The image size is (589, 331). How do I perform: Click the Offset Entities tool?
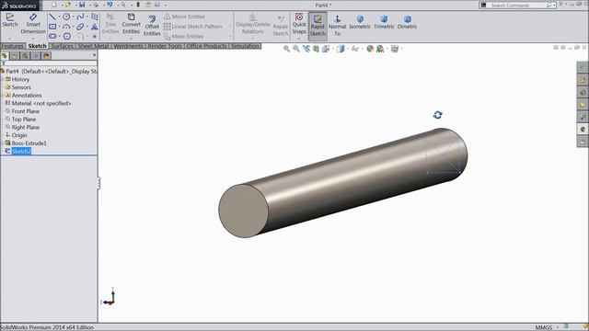click(x=152, y=26)
